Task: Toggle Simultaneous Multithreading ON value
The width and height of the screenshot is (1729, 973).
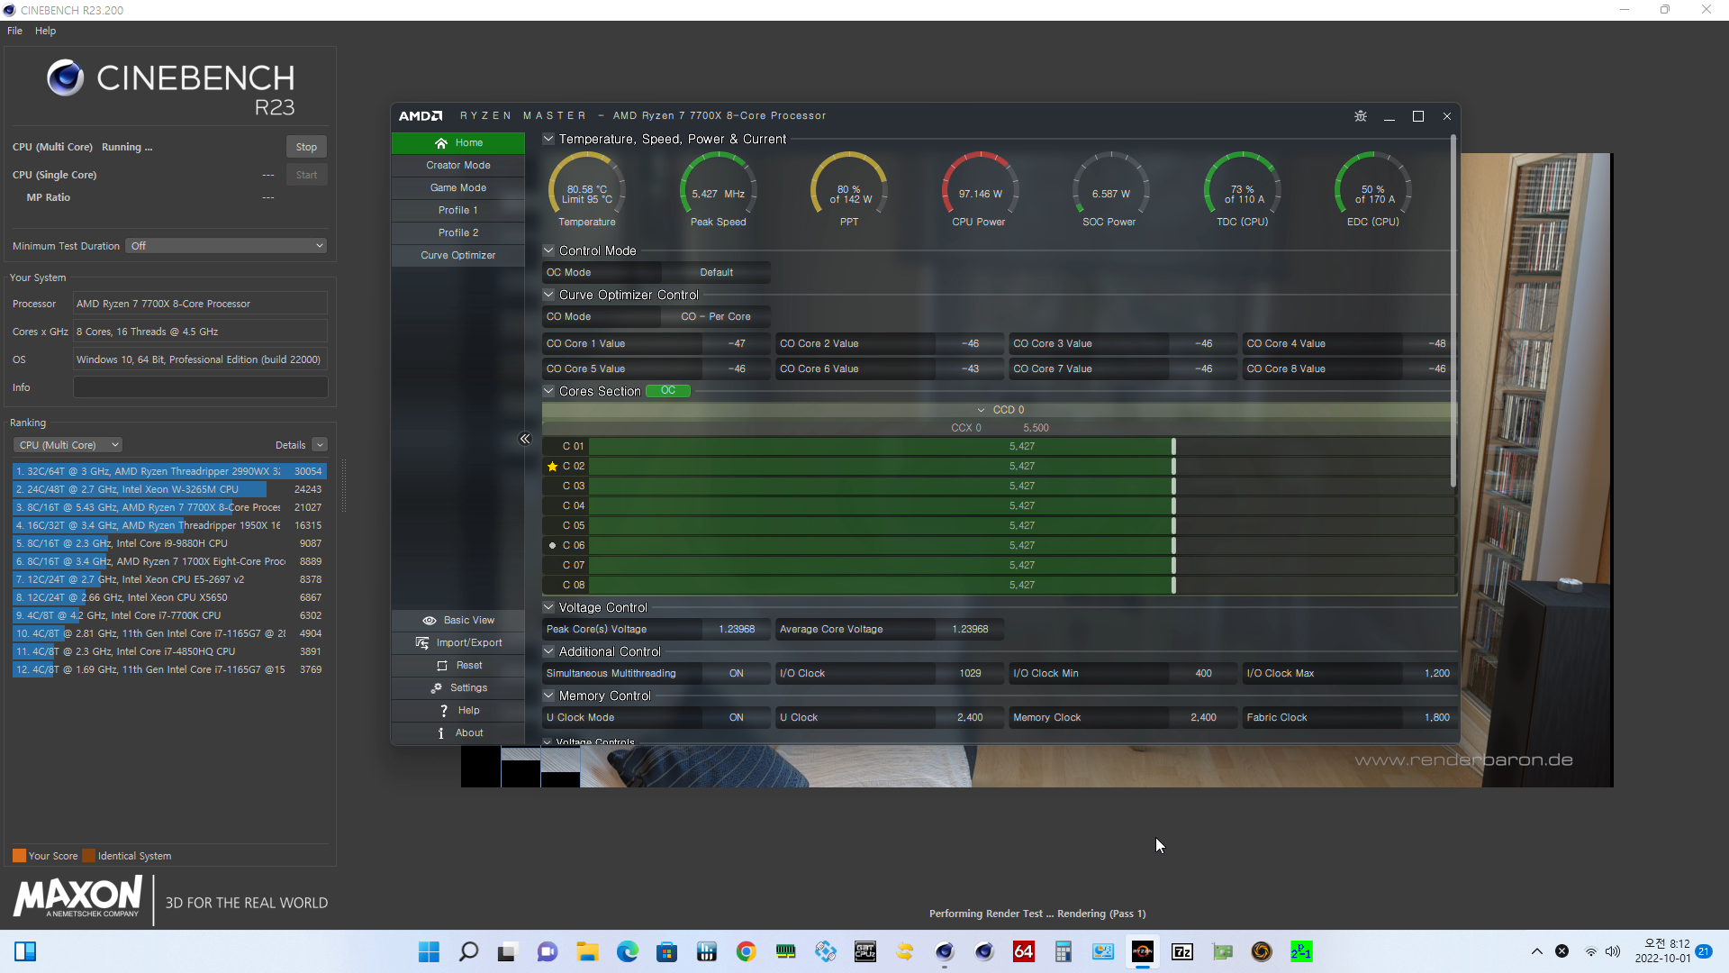Action: click(736, 673)
